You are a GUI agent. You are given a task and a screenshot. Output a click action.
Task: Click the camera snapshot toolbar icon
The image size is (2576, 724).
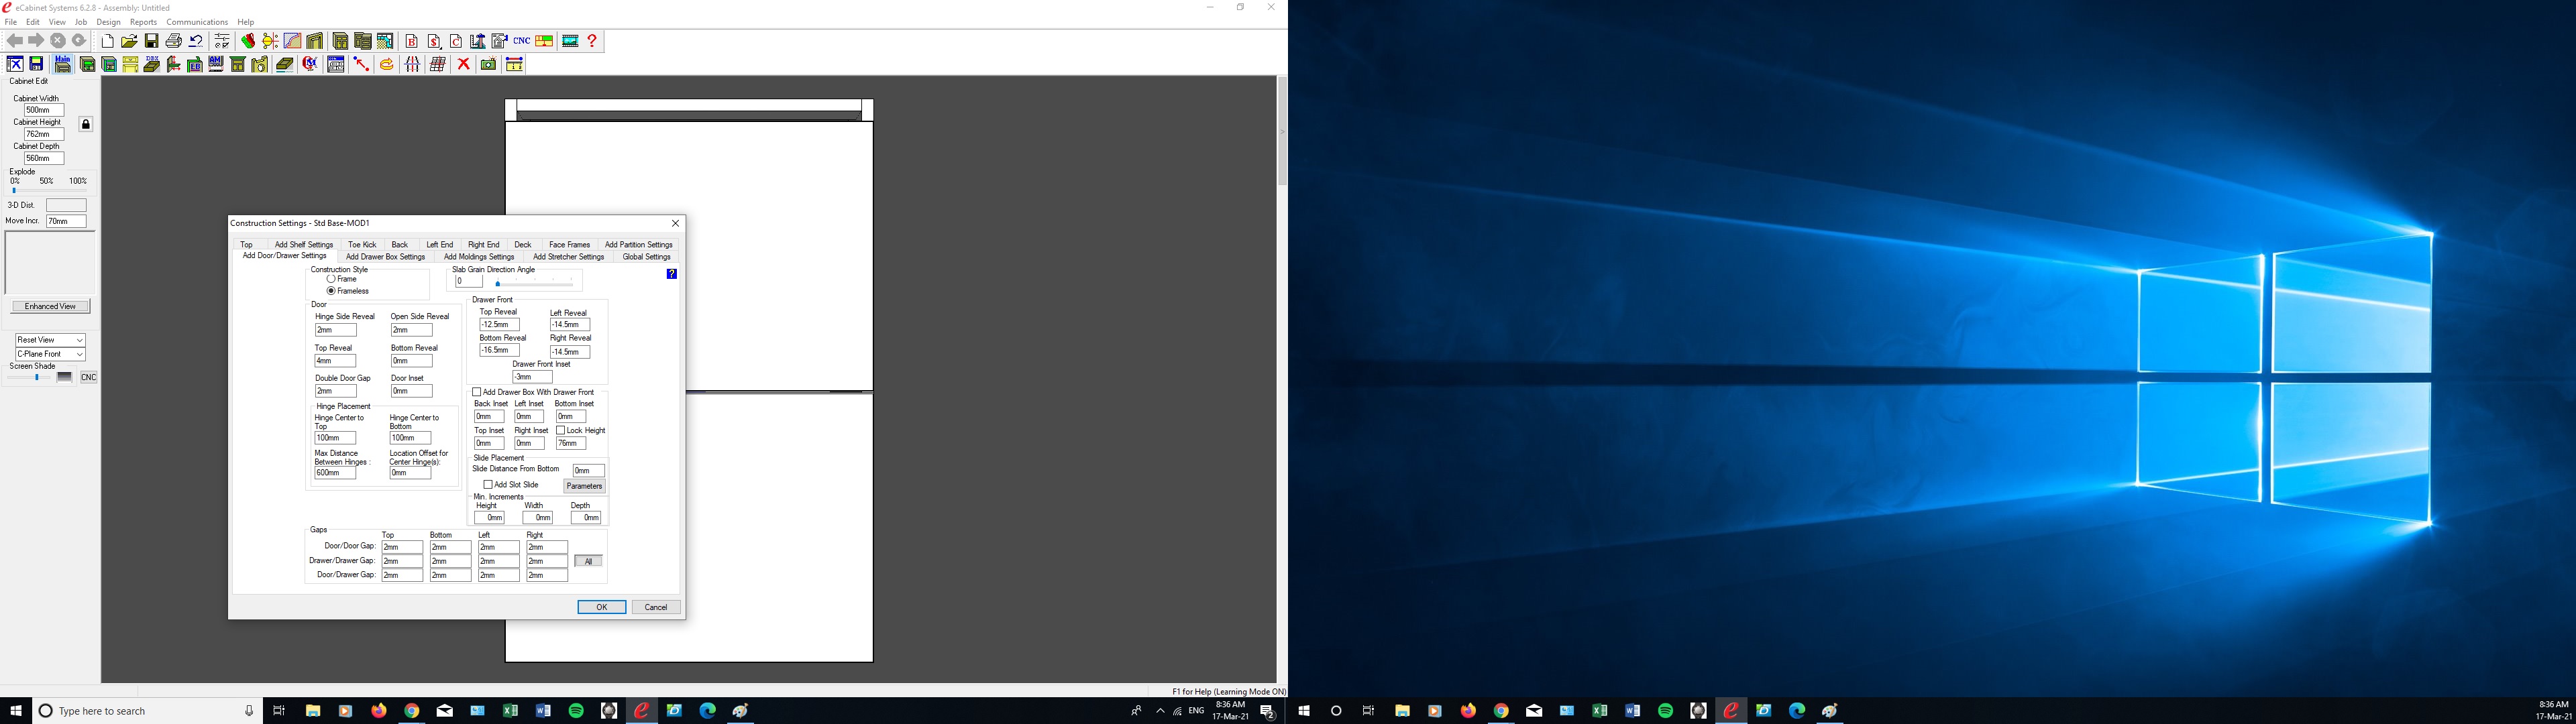(488, 64)
